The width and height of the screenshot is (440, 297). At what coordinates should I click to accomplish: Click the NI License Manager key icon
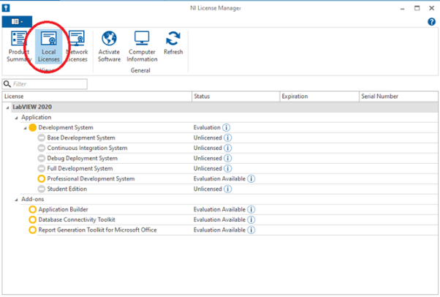pyautogui.click(x=6, y=8)
